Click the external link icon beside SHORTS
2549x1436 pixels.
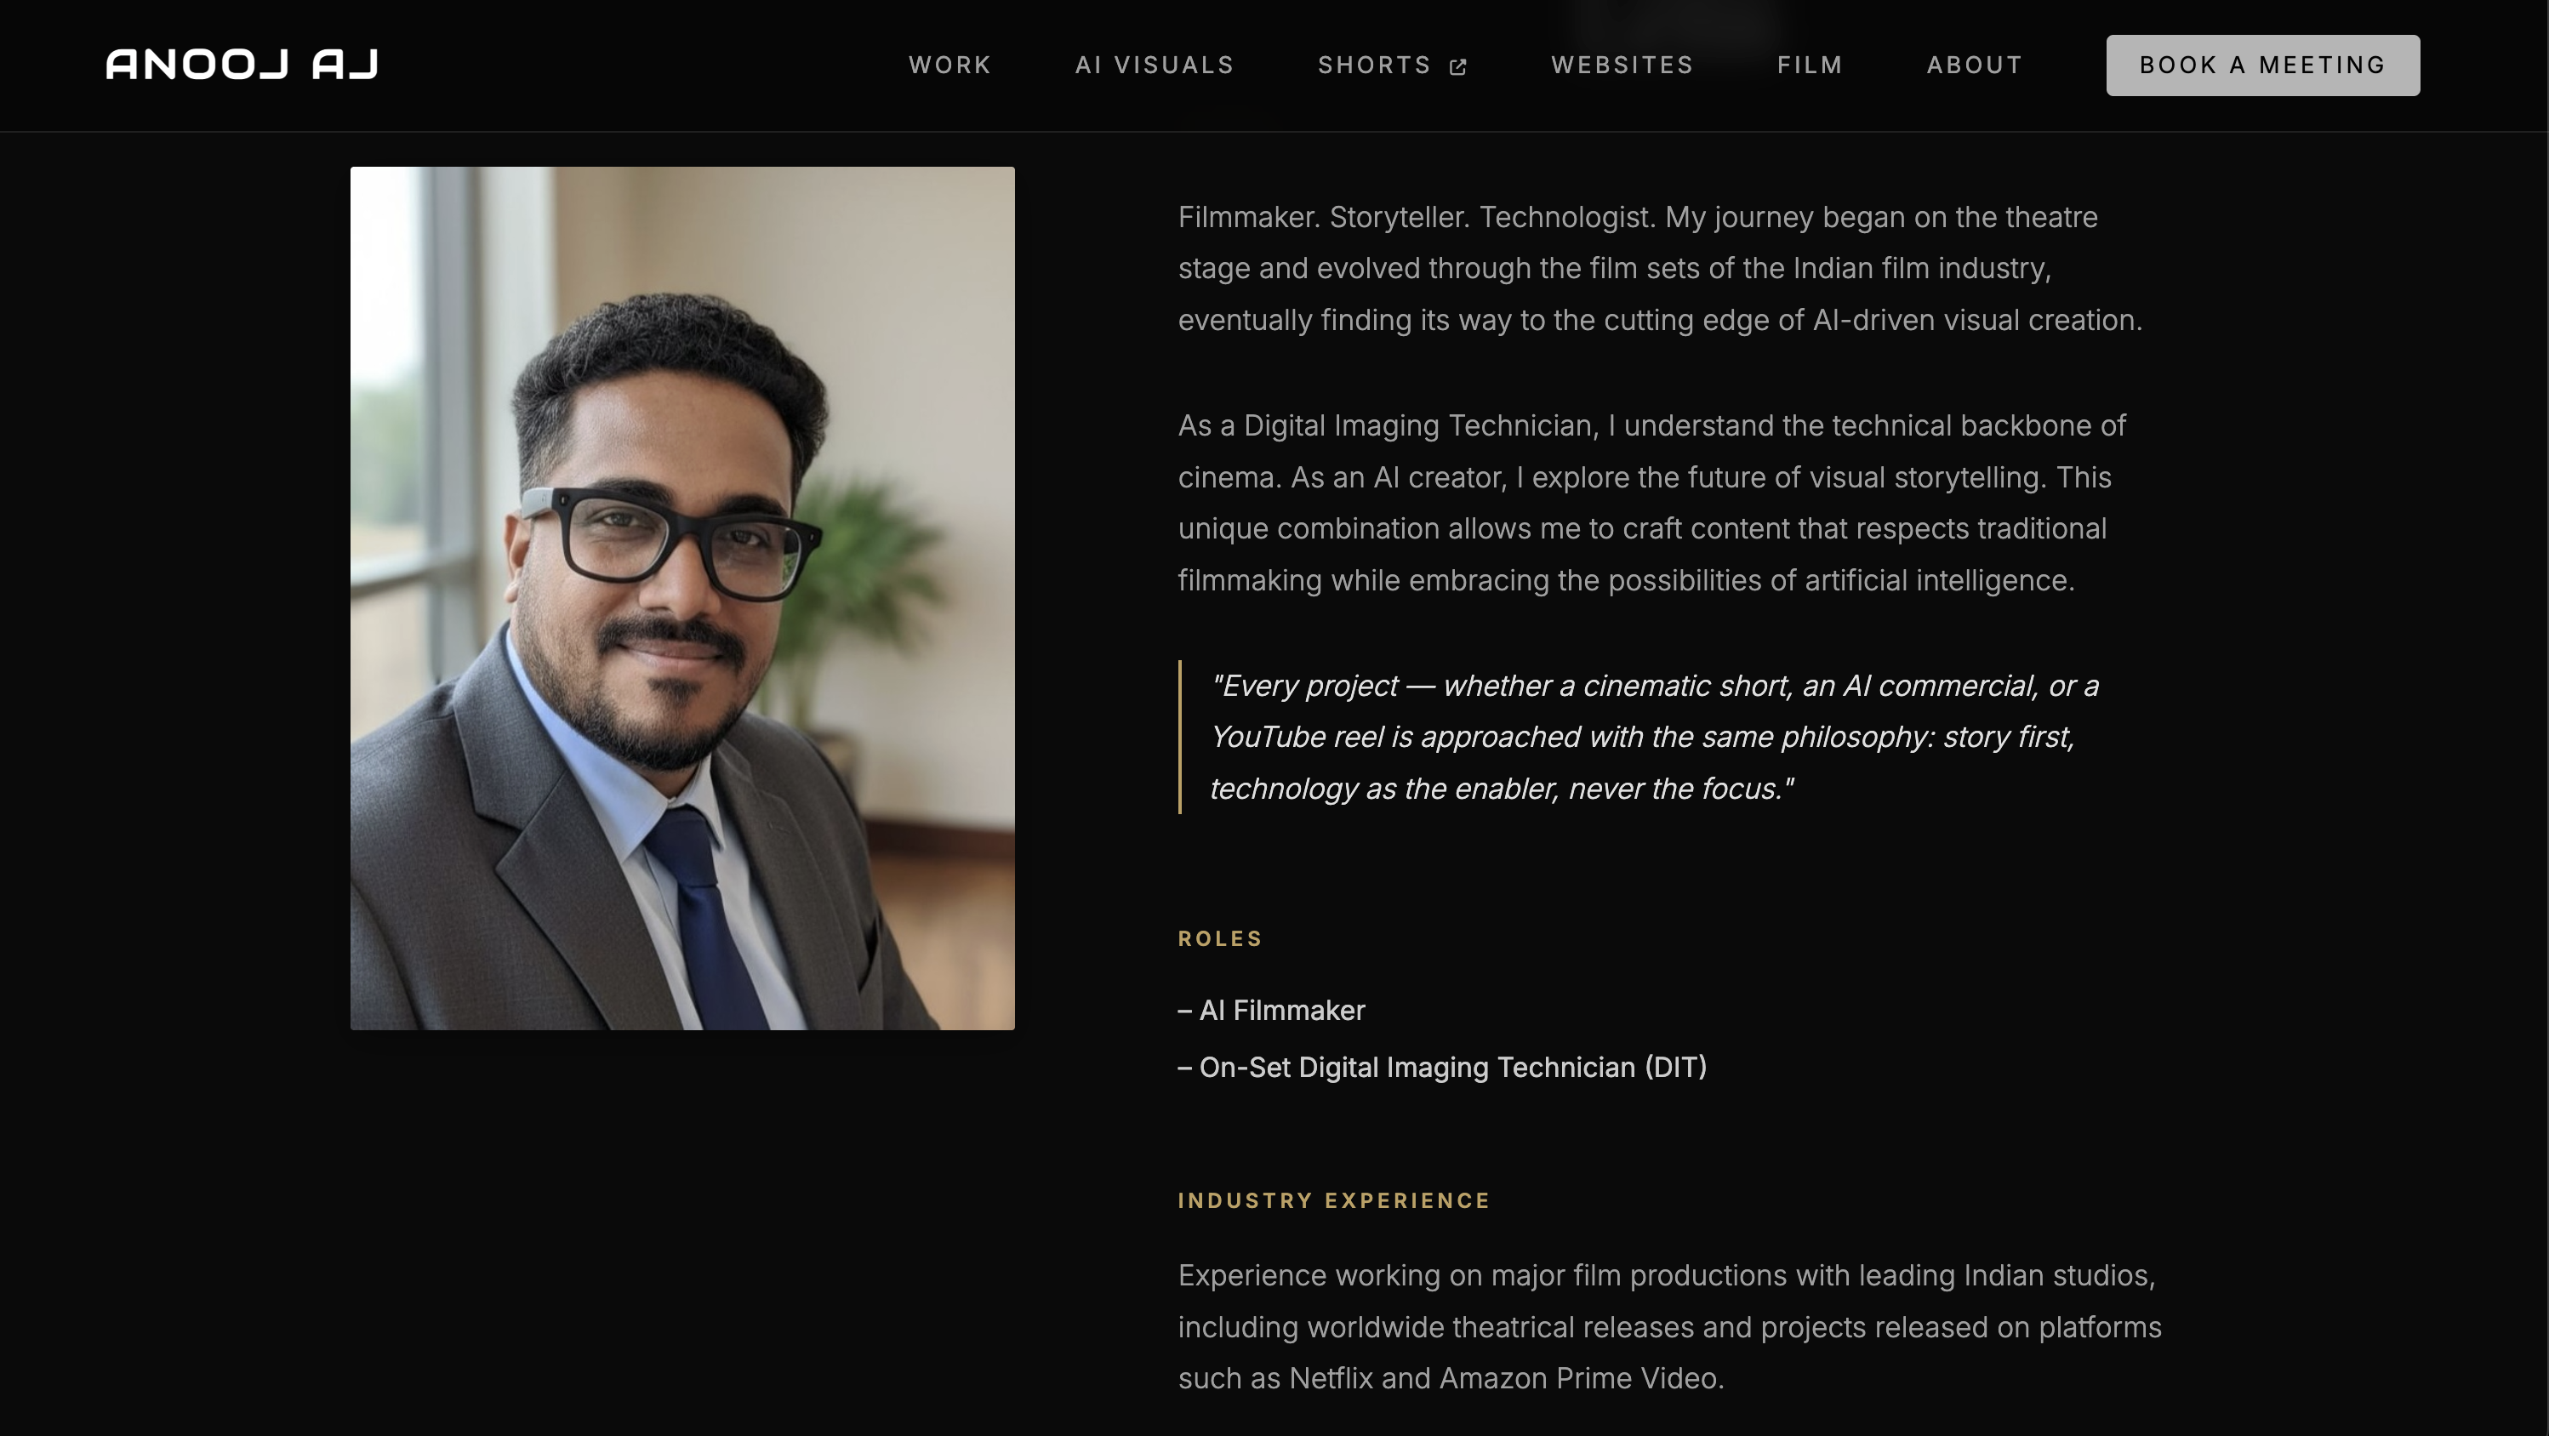[x=1457, y=66]
